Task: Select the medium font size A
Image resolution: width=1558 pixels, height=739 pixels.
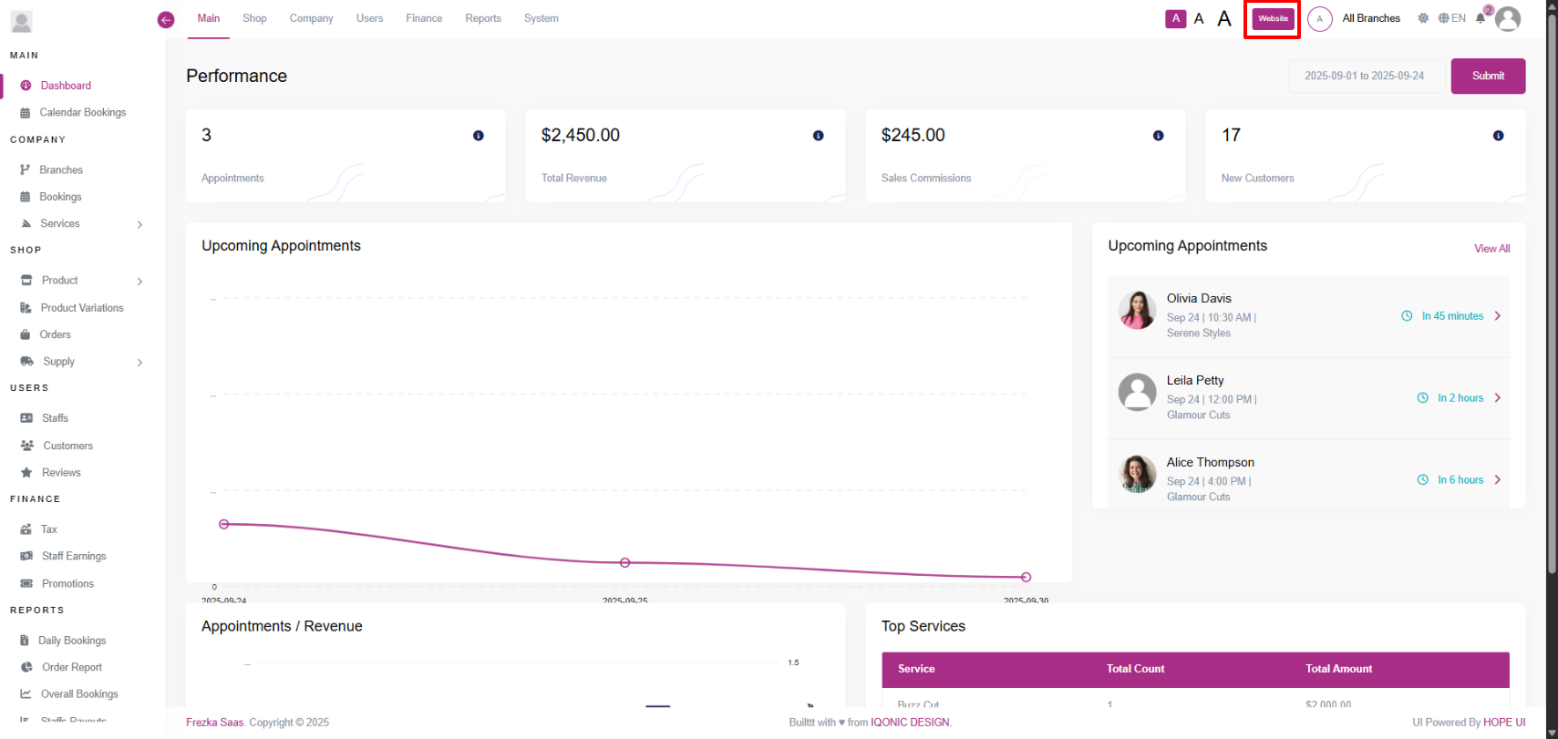Action: tap(1199, 18)
